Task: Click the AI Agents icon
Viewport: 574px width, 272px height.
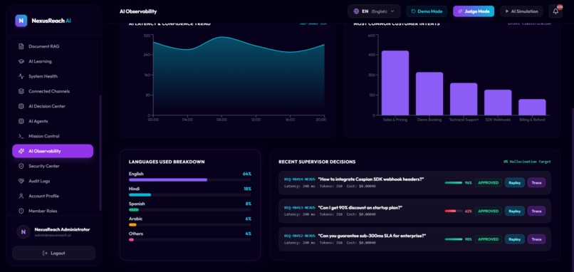Action: coord(21,121)
